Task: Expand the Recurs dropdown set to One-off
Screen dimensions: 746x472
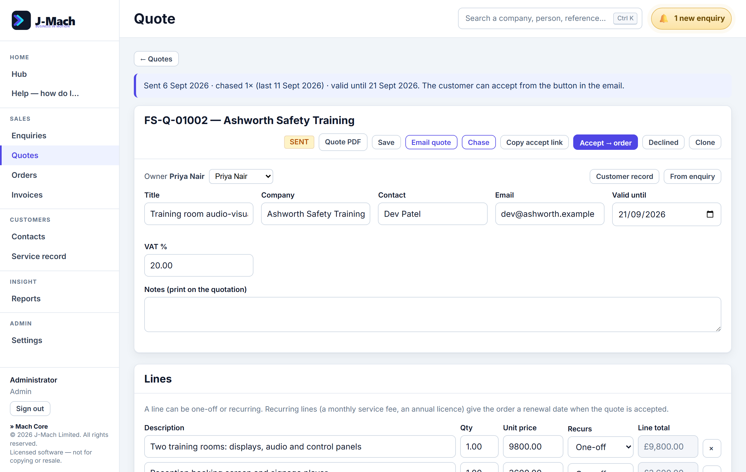Action: pos(600,447)
